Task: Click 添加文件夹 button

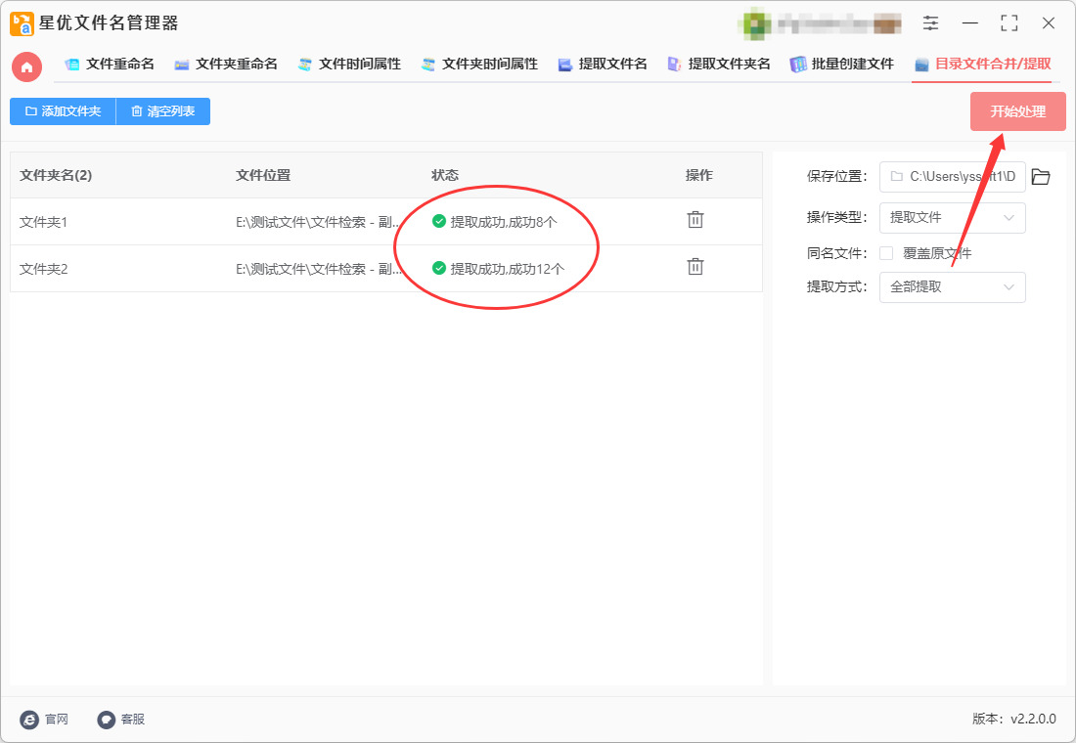Action: (x=63, y=111)
